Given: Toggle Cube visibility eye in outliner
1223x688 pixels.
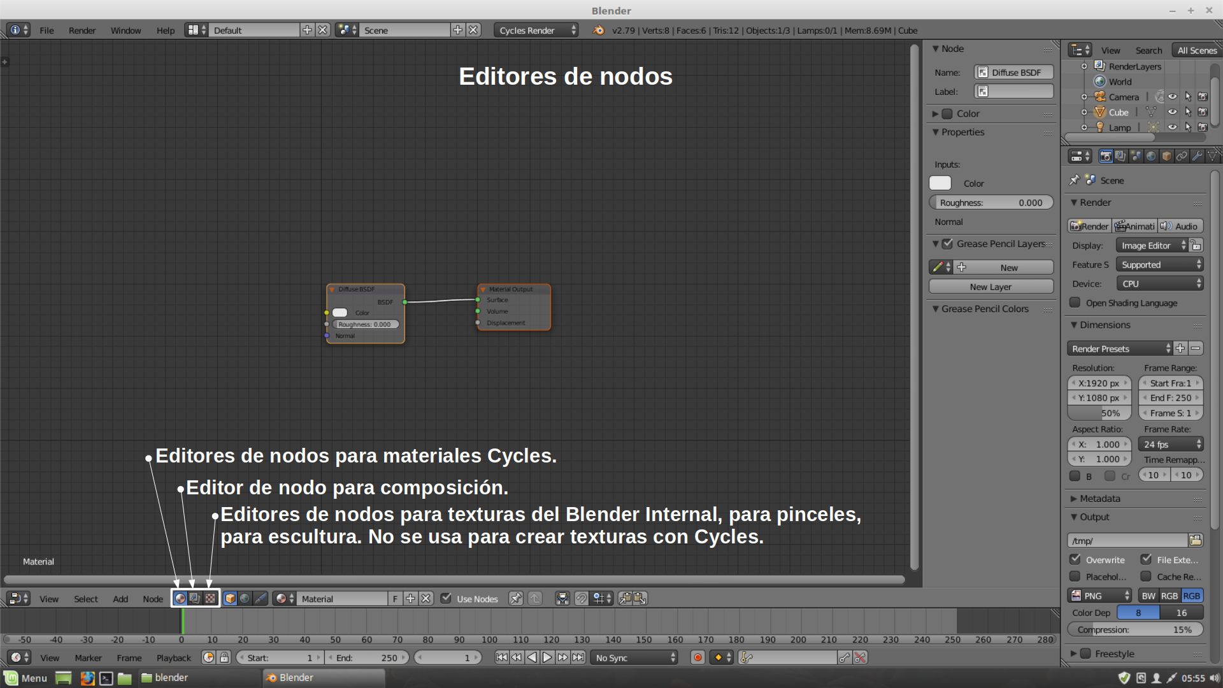Looking at the screenshot, I should tap(1172, 112).
